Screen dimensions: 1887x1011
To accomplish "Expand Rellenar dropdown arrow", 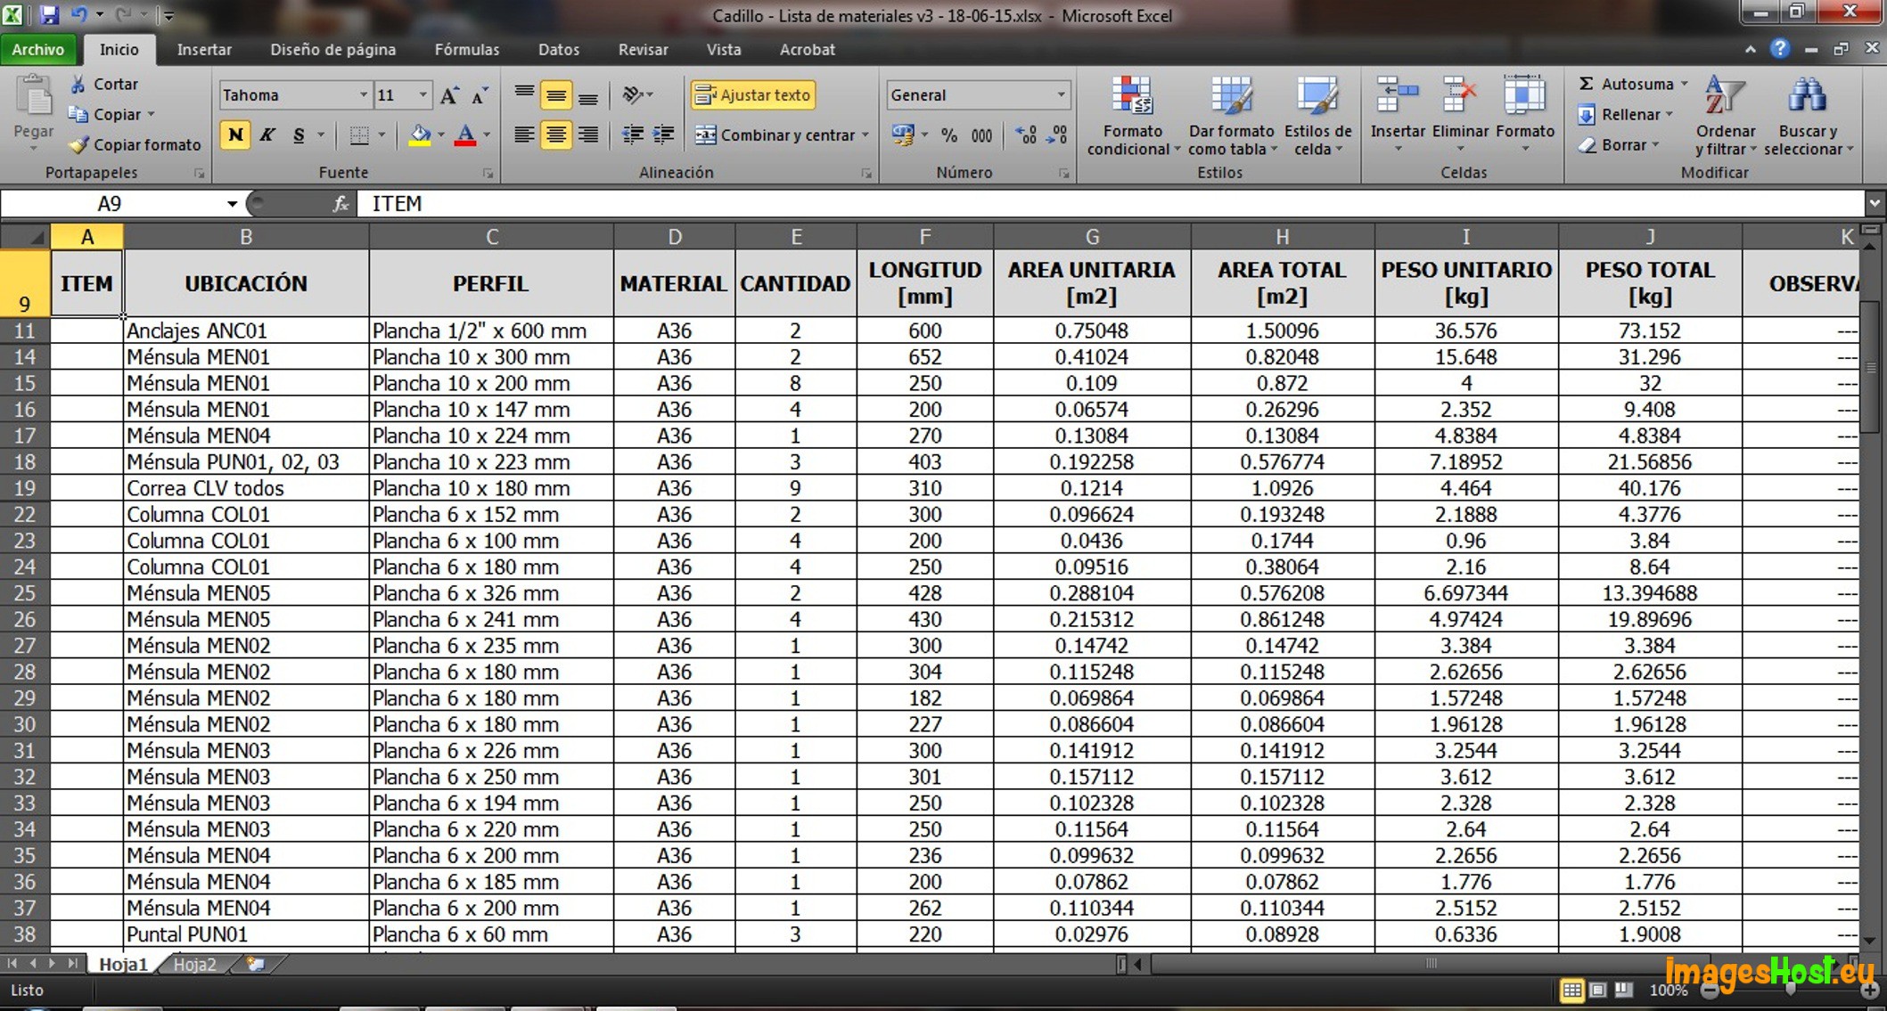I will [x=1670, y=114].
